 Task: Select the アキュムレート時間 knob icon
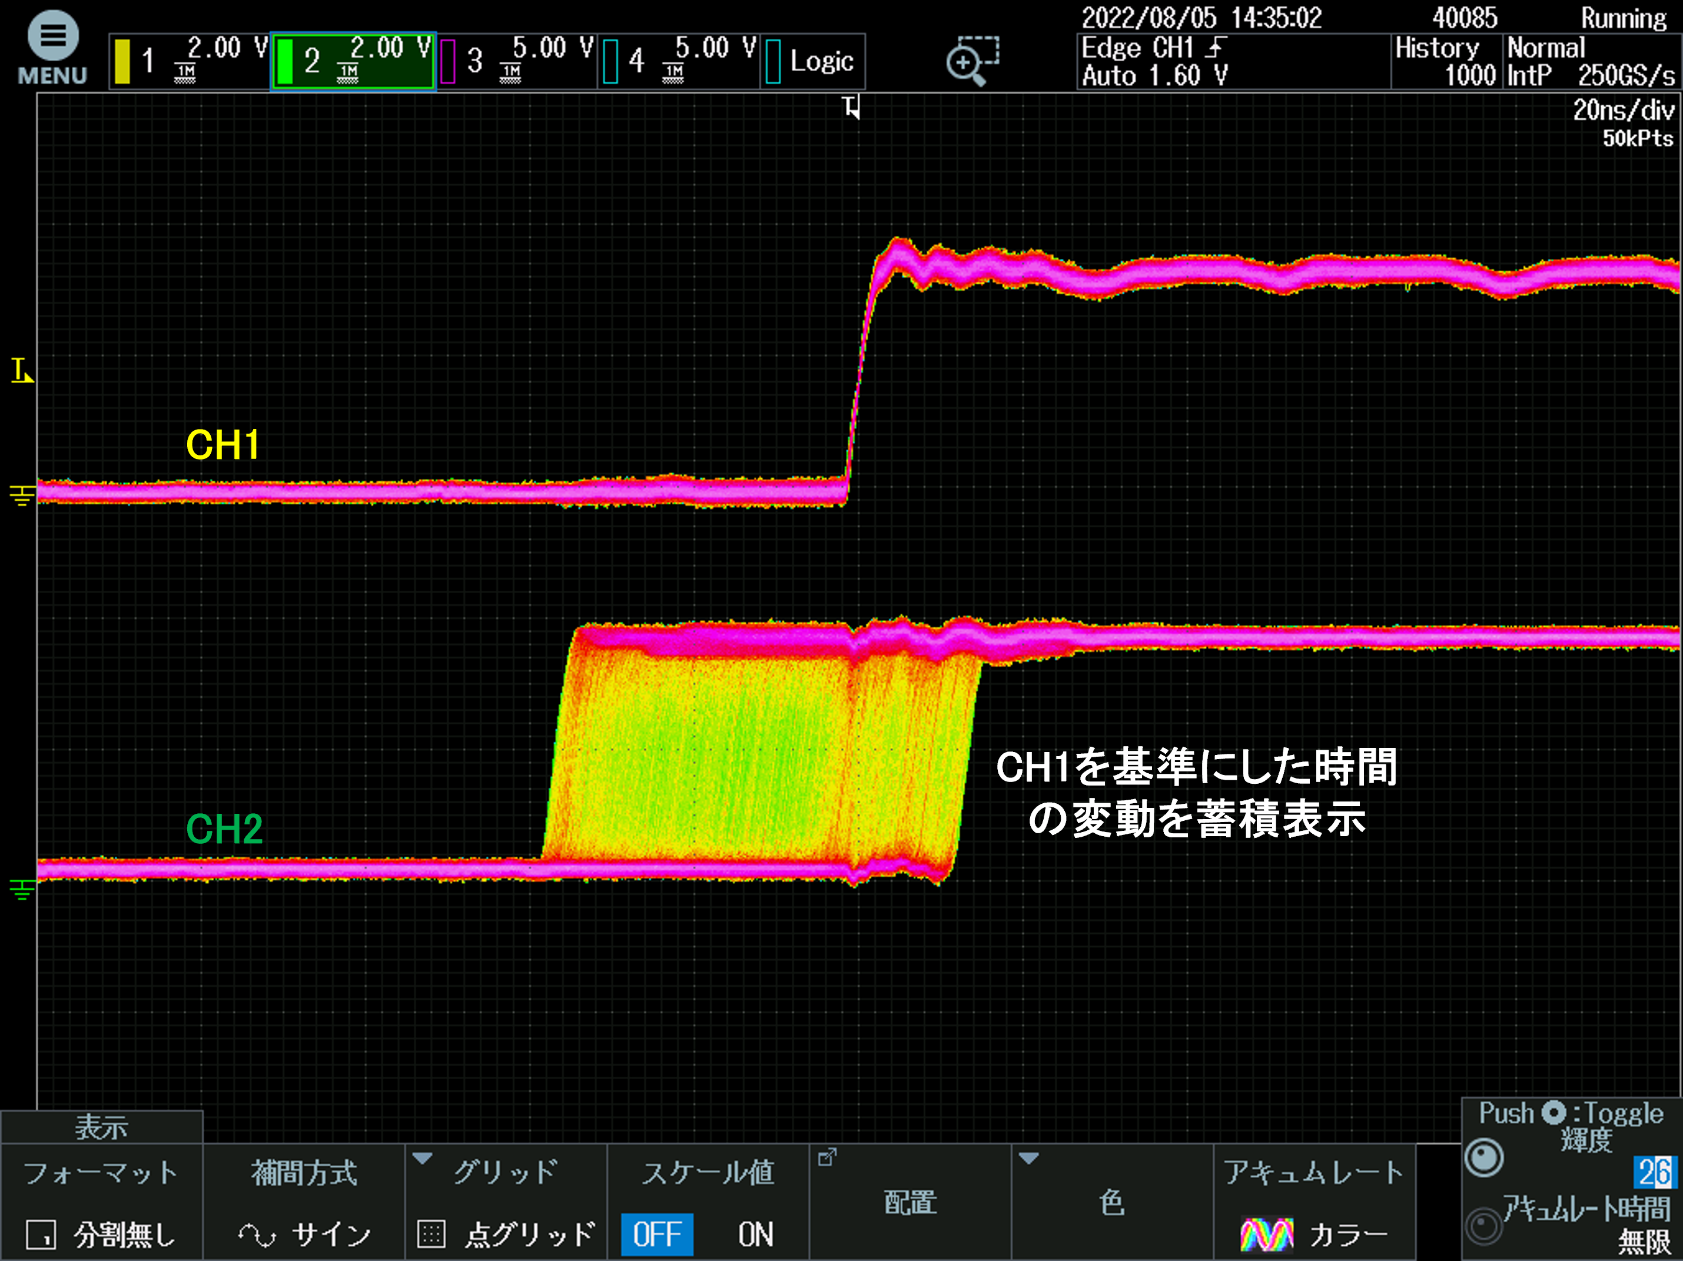pyautogui.click(x=1483, y=1226)
